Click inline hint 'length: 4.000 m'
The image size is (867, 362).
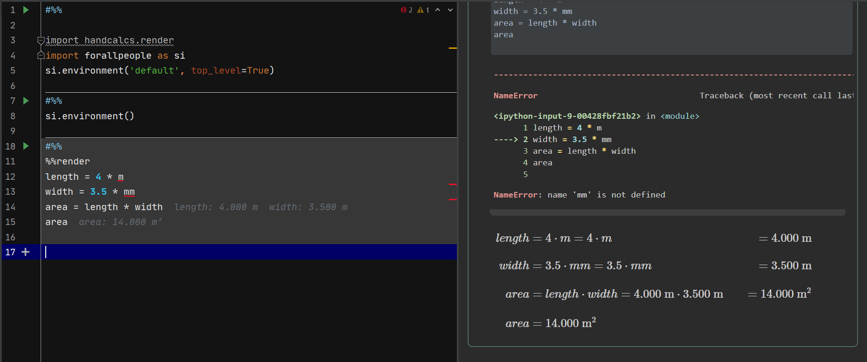click(216, 207)
